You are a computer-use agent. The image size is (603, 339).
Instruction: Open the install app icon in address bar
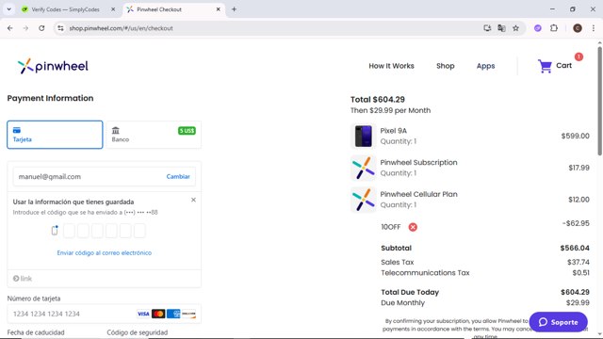487,28
